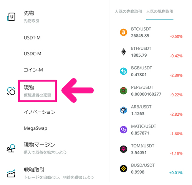The width and height of the screenshot is (192, 185).
Task: Click the spot margin (現物マージン) scale icon
Action: pos(11,148)
